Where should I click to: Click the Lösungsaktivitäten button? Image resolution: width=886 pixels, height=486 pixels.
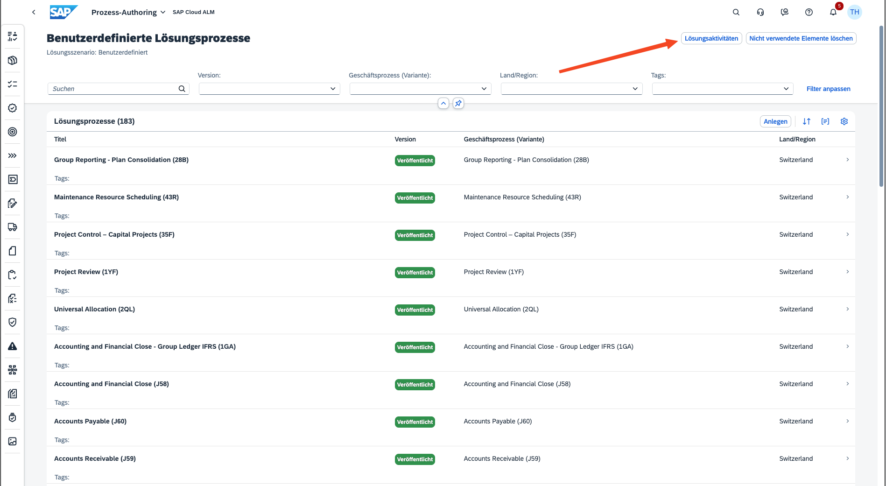click(711, 38)
